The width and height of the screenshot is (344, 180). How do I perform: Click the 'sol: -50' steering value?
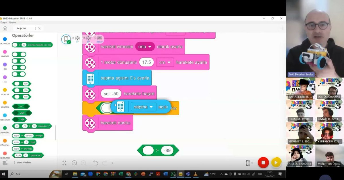coord(111,93)
